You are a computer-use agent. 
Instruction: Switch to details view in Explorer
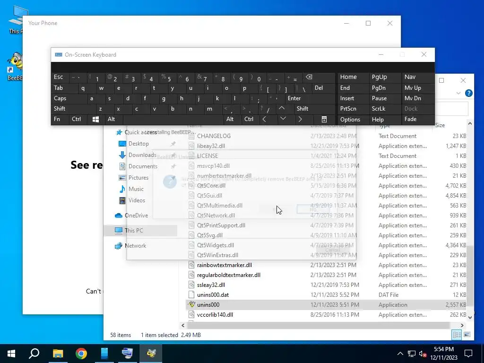pyautogui.click(x=457, y=335)
